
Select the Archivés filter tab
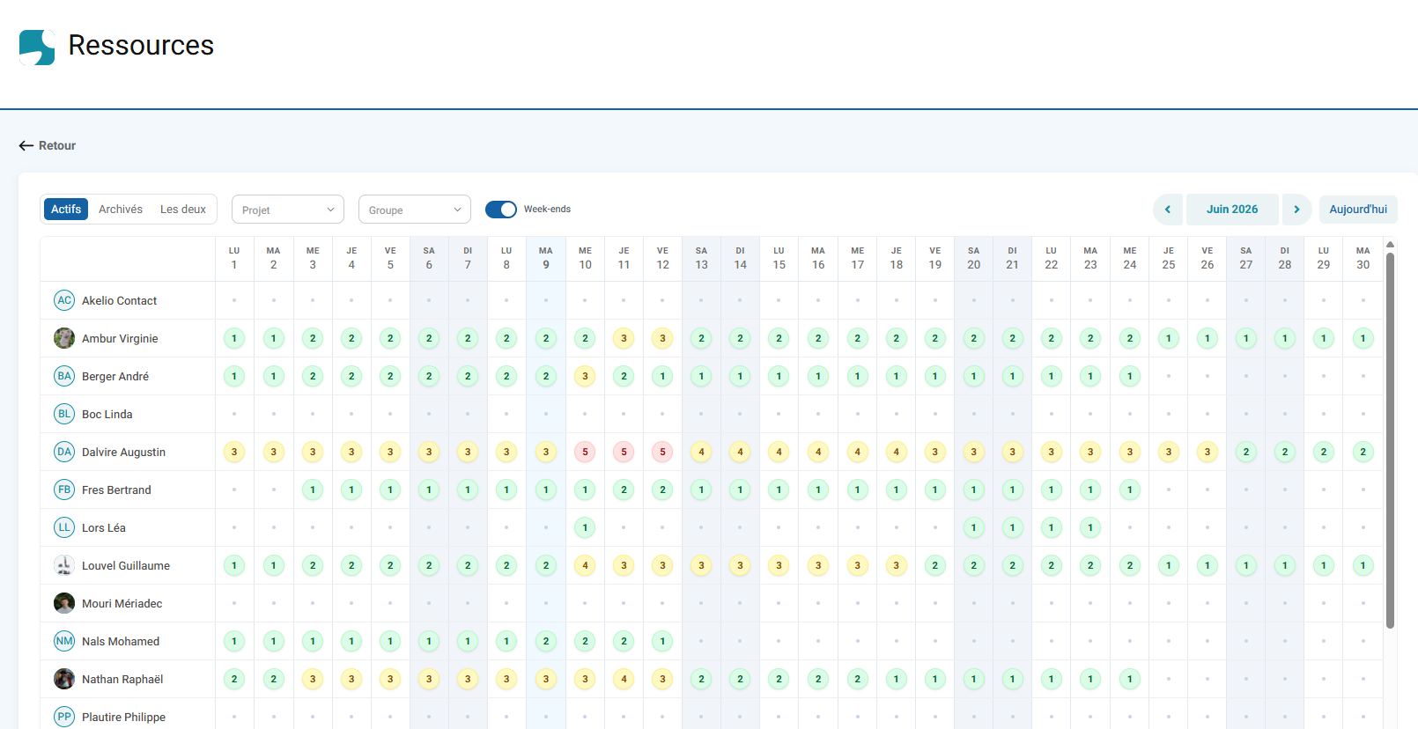(x=121, y=210)
